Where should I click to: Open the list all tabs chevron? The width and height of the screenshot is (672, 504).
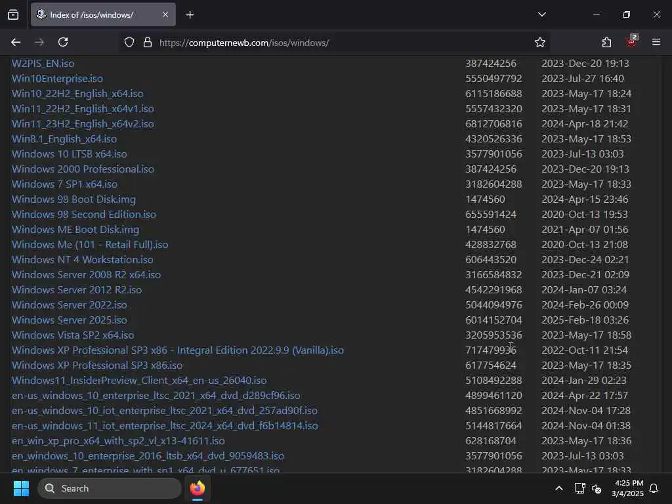click(541, 14)
